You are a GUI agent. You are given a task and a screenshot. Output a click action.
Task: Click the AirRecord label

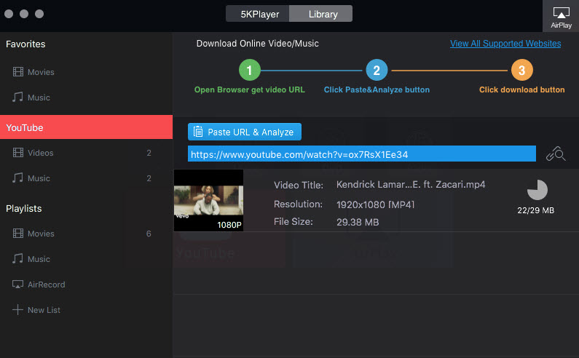[x=46, y=285]
